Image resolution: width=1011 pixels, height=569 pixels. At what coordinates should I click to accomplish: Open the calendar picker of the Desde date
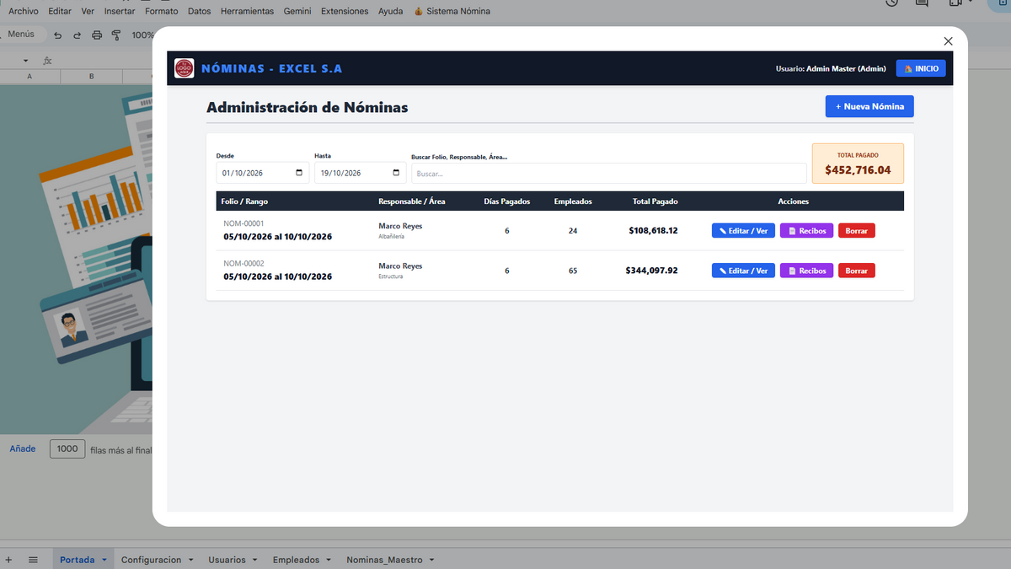(299, 173)
